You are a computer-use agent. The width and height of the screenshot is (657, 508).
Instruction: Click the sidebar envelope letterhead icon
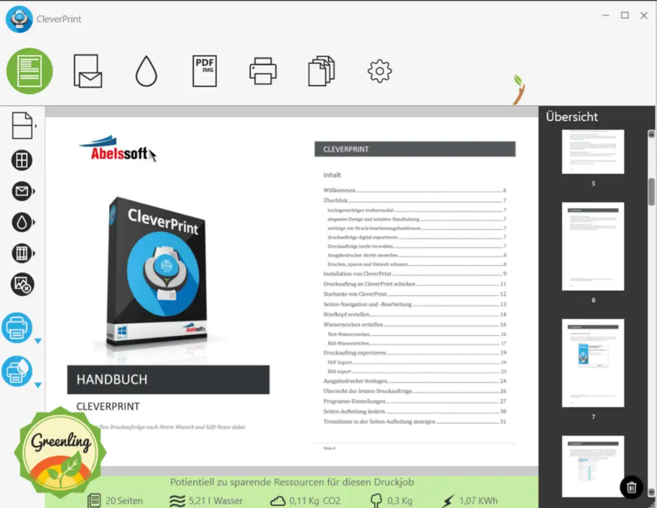(22, 192)
